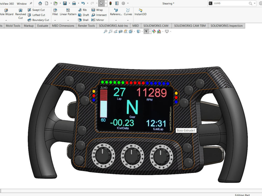
Task: Open File Properties list icon
Action: [x=117, y=3]
